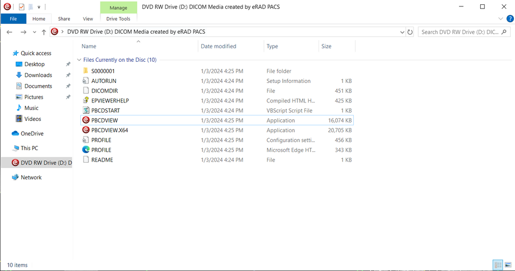Click the Properties quick access checkmark icon
The width and height of the screenshot is (515, 271).
coord(21,7)
